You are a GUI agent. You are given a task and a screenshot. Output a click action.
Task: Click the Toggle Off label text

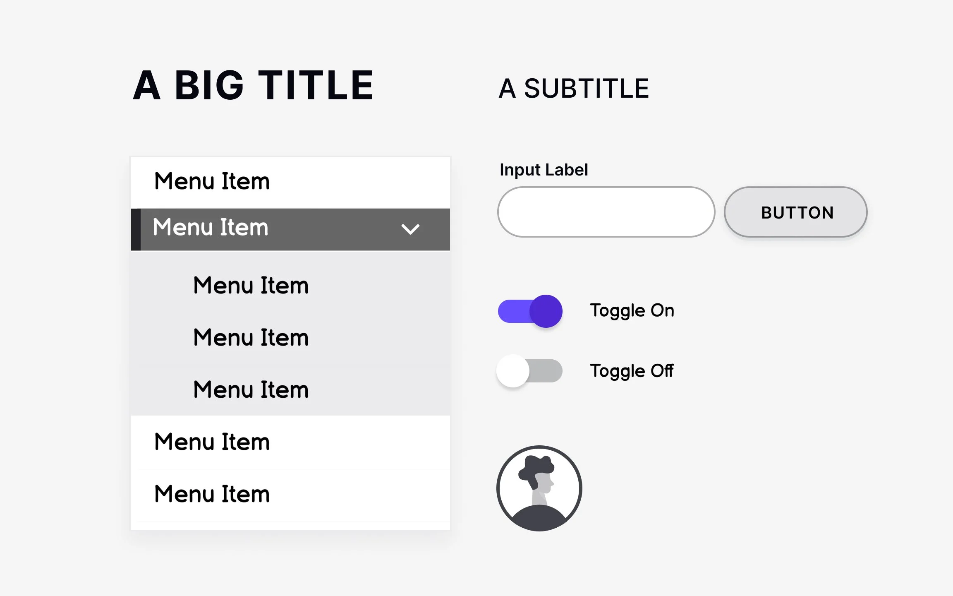pyautogui.click(x=632, y=371)
